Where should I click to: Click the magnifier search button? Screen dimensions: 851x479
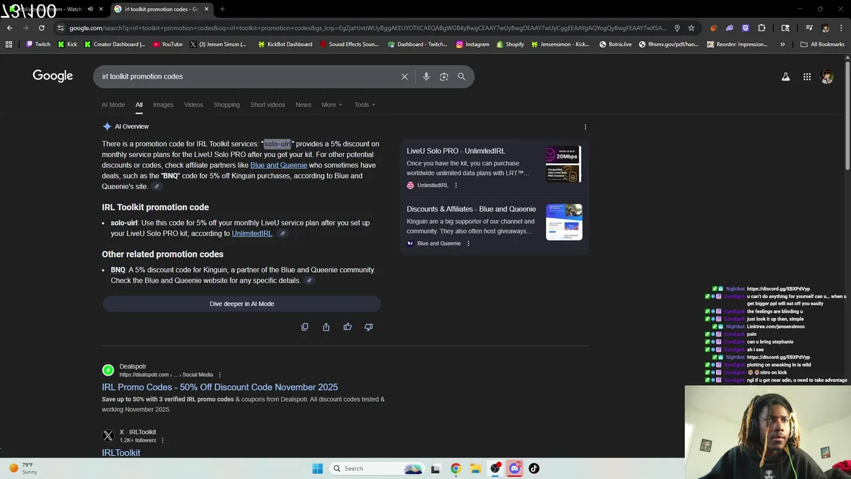(461, 77)
